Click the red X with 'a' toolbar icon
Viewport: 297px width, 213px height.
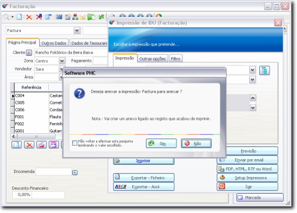tap(39, 17)
